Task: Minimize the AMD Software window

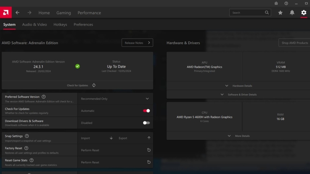Action: point(296,3)
